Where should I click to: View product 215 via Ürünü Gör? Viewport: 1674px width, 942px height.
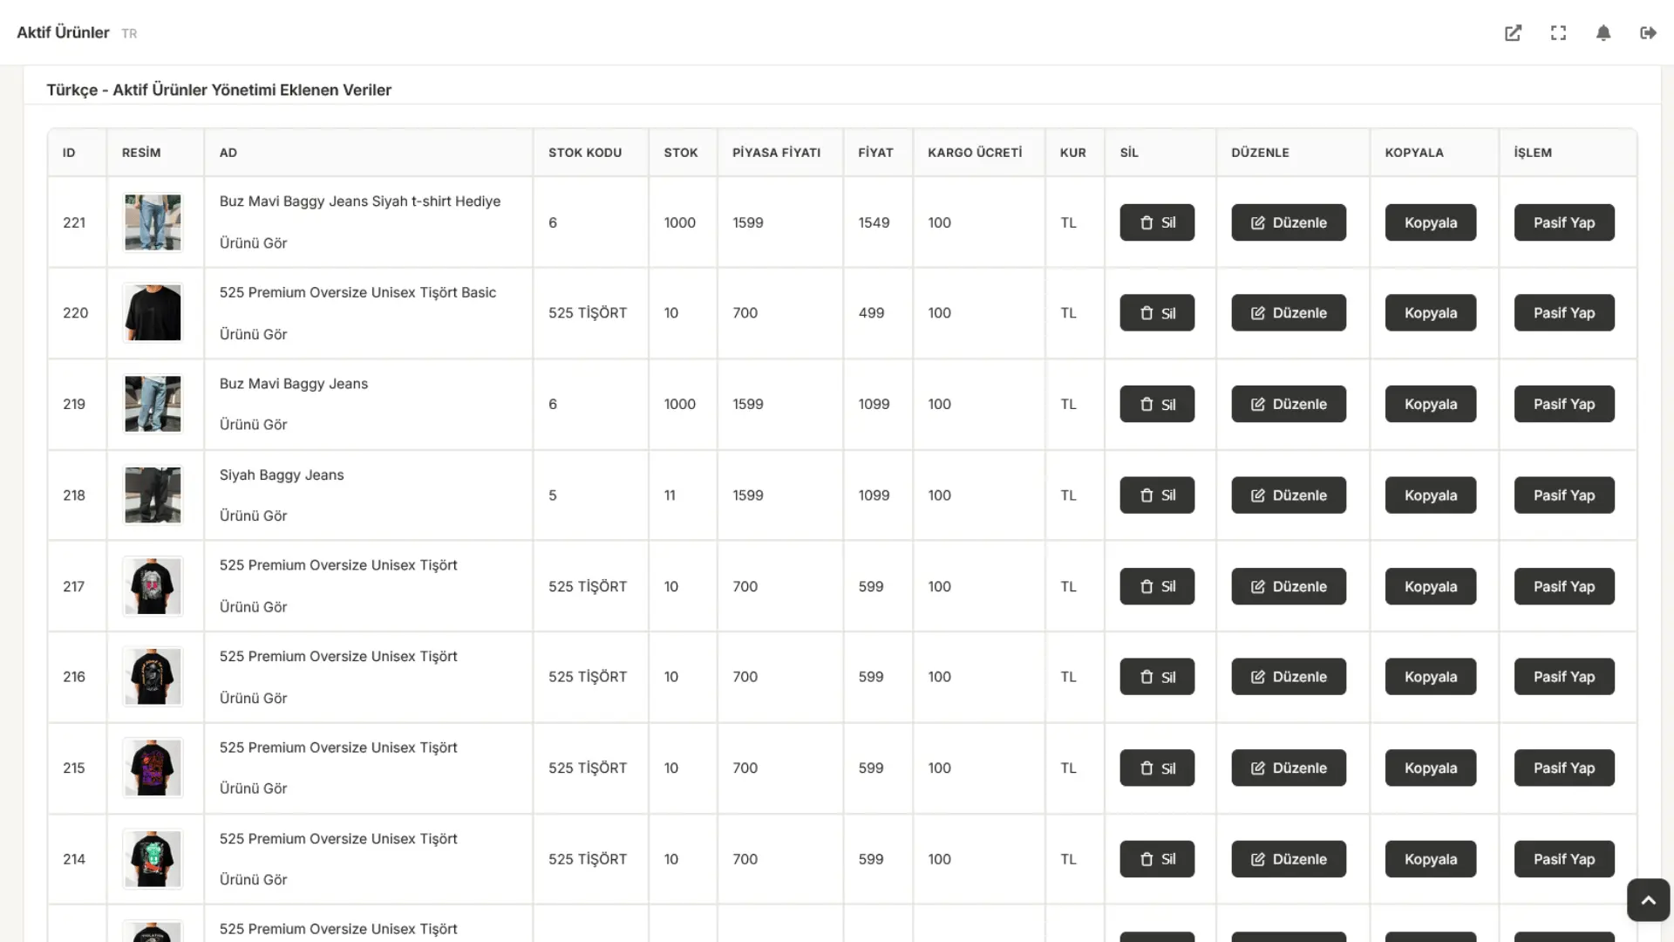coord(253,788)
